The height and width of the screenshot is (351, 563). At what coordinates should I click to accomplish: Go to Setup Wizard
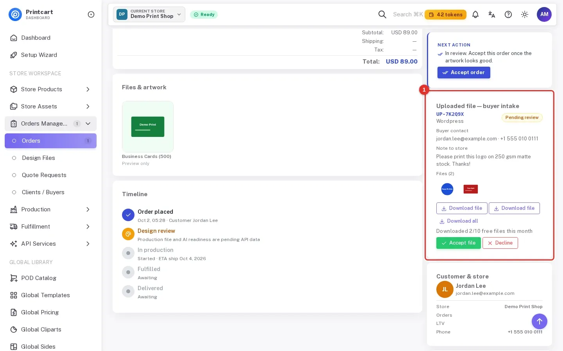click(50, 55)
